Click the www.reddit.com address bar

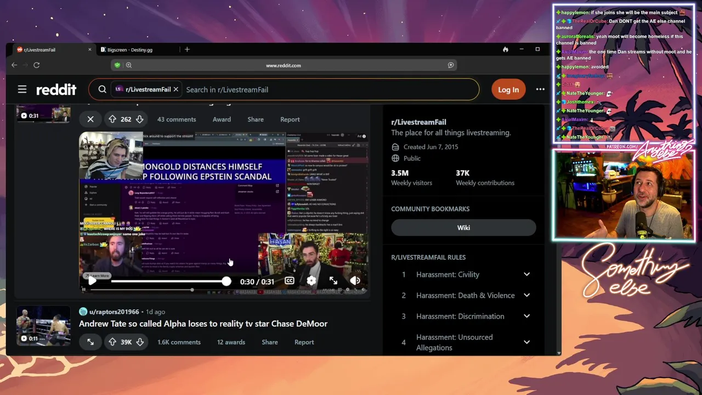coord(284,65)
